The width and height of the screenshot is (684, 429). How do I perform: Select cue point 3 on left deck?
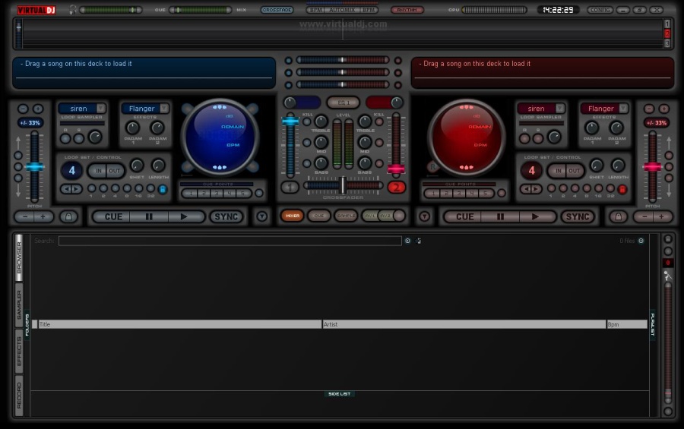point(216,193)
